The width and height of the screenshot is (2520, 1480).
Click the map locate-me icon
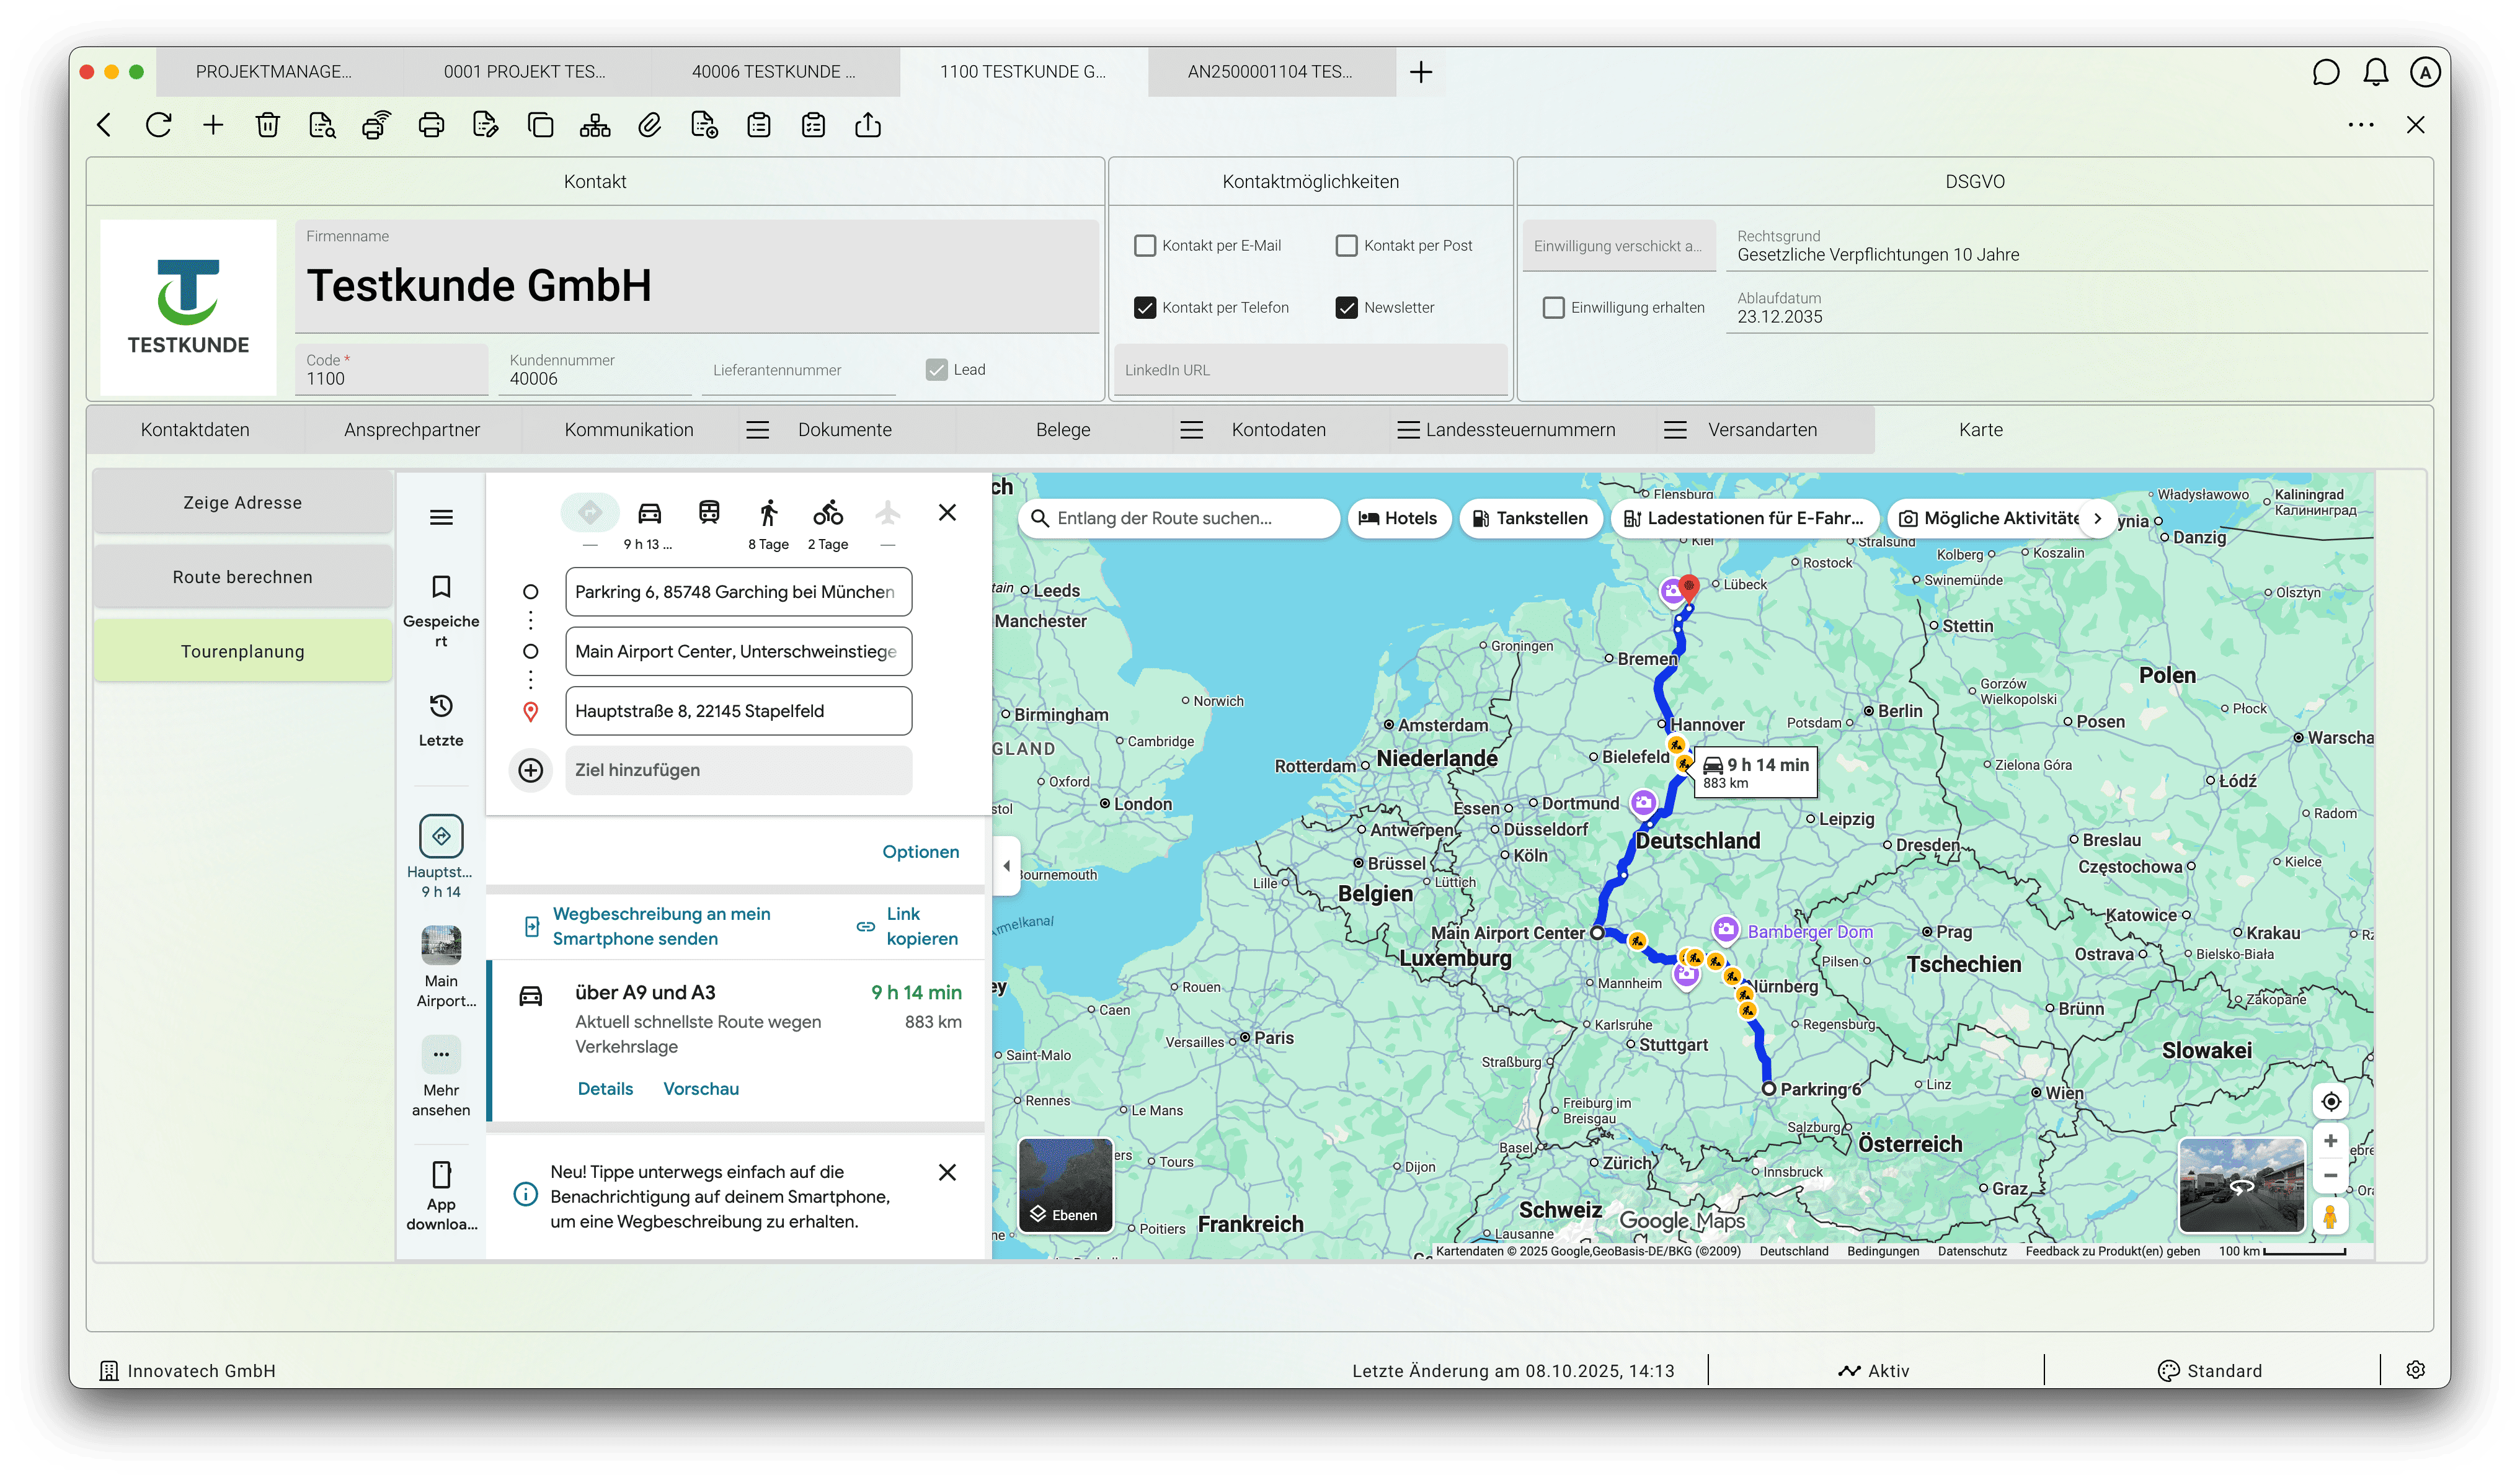coord(2331,1101)
